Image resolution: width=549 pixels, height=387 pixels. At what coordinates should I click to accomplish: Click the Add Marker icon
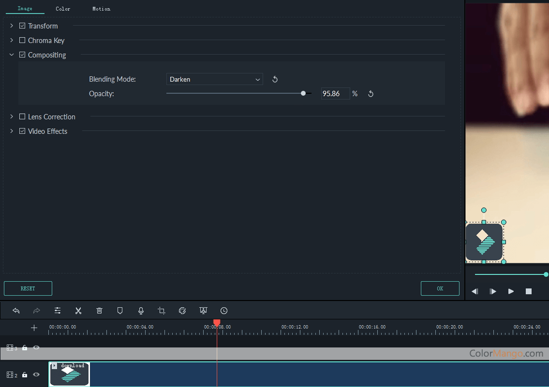(120, 311)
